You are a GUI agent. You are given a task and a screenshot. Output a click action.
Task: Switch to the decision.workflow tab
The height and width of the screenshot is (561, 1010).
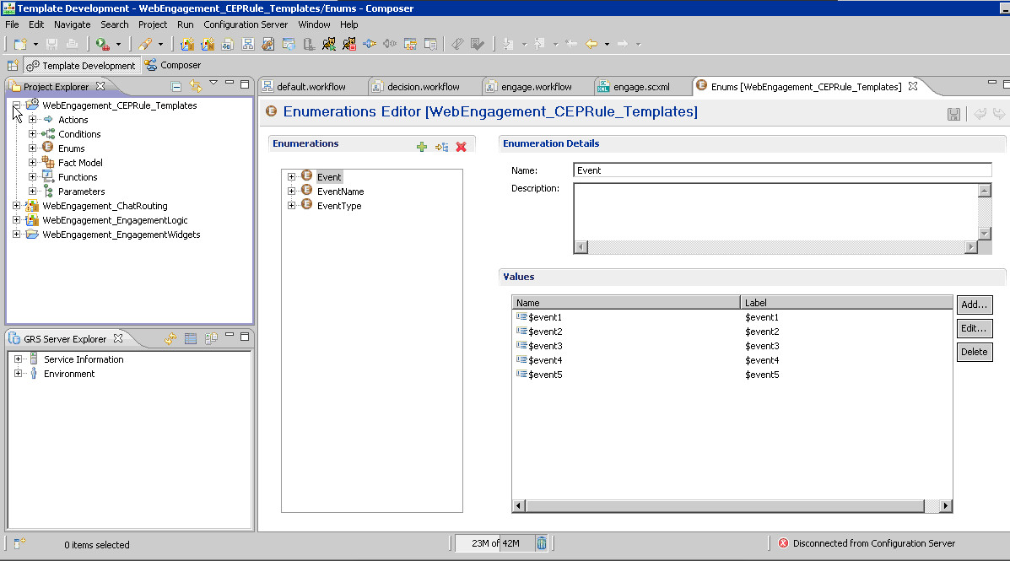tap(422, 86)
